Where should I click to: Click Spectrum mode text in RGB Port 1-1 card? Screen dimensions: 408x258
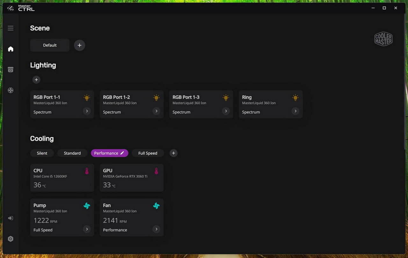[x=42, y=112]
